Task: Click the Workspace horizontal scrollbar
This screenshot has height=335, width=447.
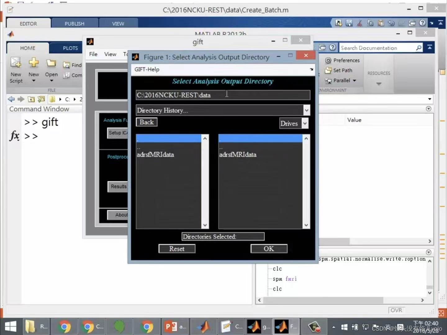Action: pyautogui.click(x=334, y=241)
